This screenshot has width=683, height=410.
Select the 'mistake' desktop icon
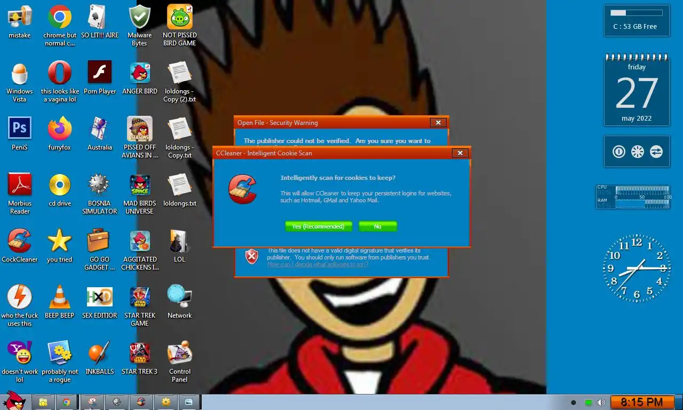coord(20,22)
